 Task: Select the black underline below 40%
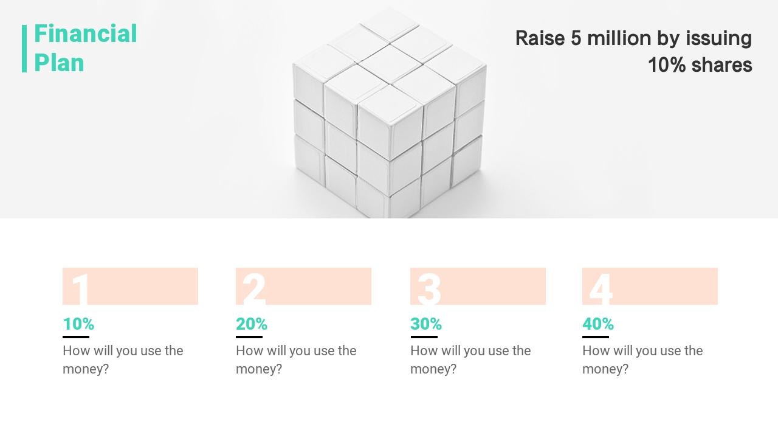(x=596, y=336)
